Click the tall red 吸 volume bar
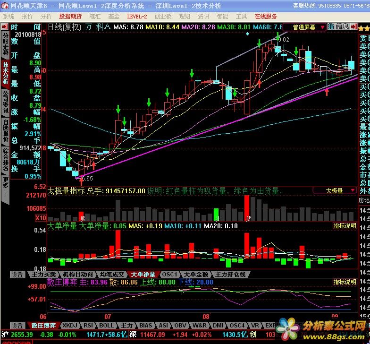The width and height of the screenshot is (370, 344). (247, 208)
